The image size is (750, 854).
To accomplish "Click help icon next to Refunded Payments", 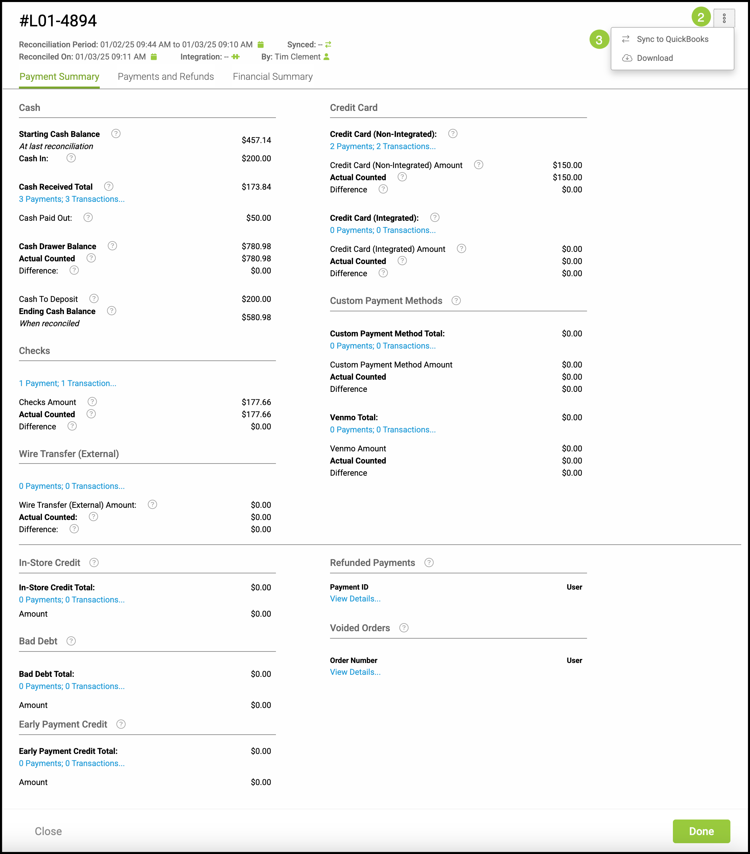I will (x=429, y=563).
